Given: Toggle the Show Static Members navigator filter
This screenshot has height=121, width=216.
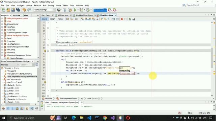Looking at the screenshot, I should (13, 109).
